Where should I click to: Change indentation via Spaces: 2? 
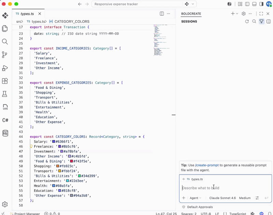pyautogui.click(x=189, y=214)
